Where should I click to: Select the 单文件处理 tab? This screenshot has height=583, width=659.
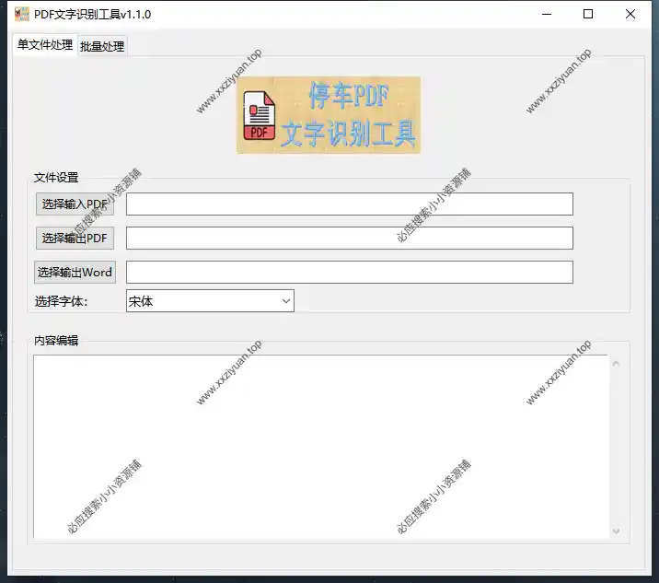coord(45,45)
